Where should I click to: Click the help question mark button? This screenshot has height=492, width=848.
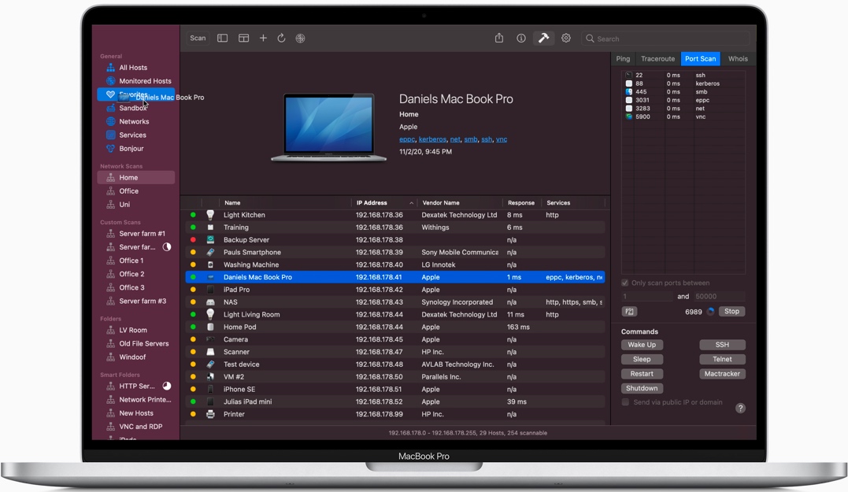[x=740, y=408]
